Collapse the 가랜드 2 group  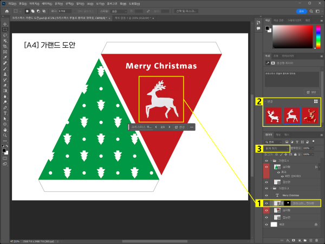click(x=271, y=188)
